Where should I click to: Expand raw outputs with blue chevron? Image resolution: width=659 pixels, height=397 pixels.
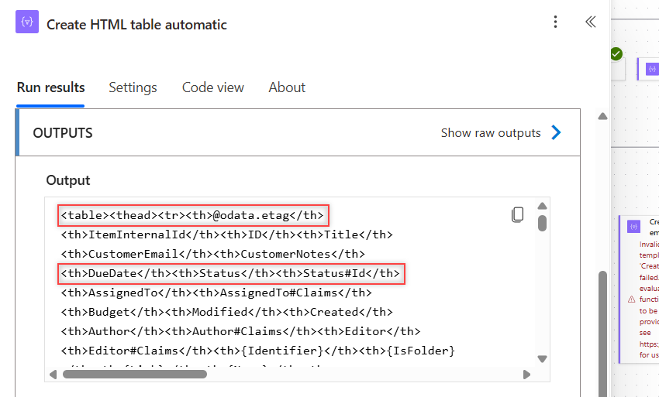tap(556, 132)
